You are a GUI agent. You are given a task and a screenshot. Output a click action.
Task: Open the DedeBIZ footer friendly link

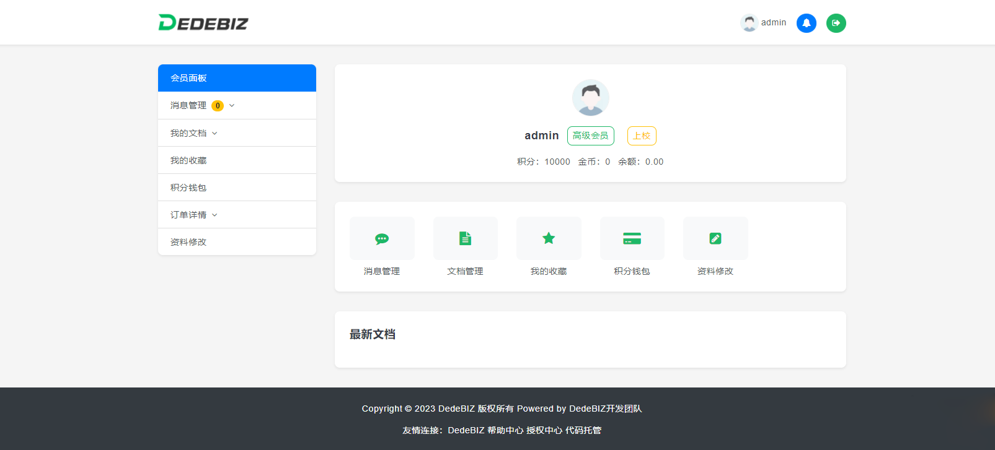coord(466,430)
